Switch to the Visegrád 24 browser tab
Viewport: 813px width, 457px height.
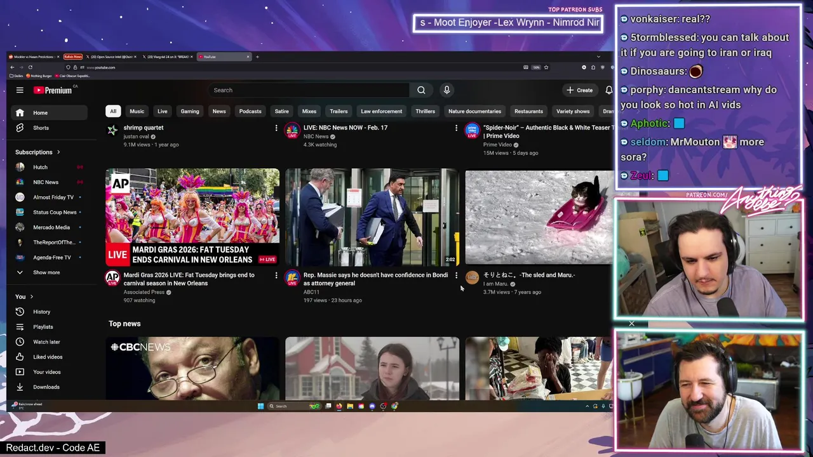point(168,57)
